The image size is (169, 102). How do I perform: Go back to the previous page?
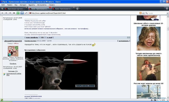(x=6, y=13)
